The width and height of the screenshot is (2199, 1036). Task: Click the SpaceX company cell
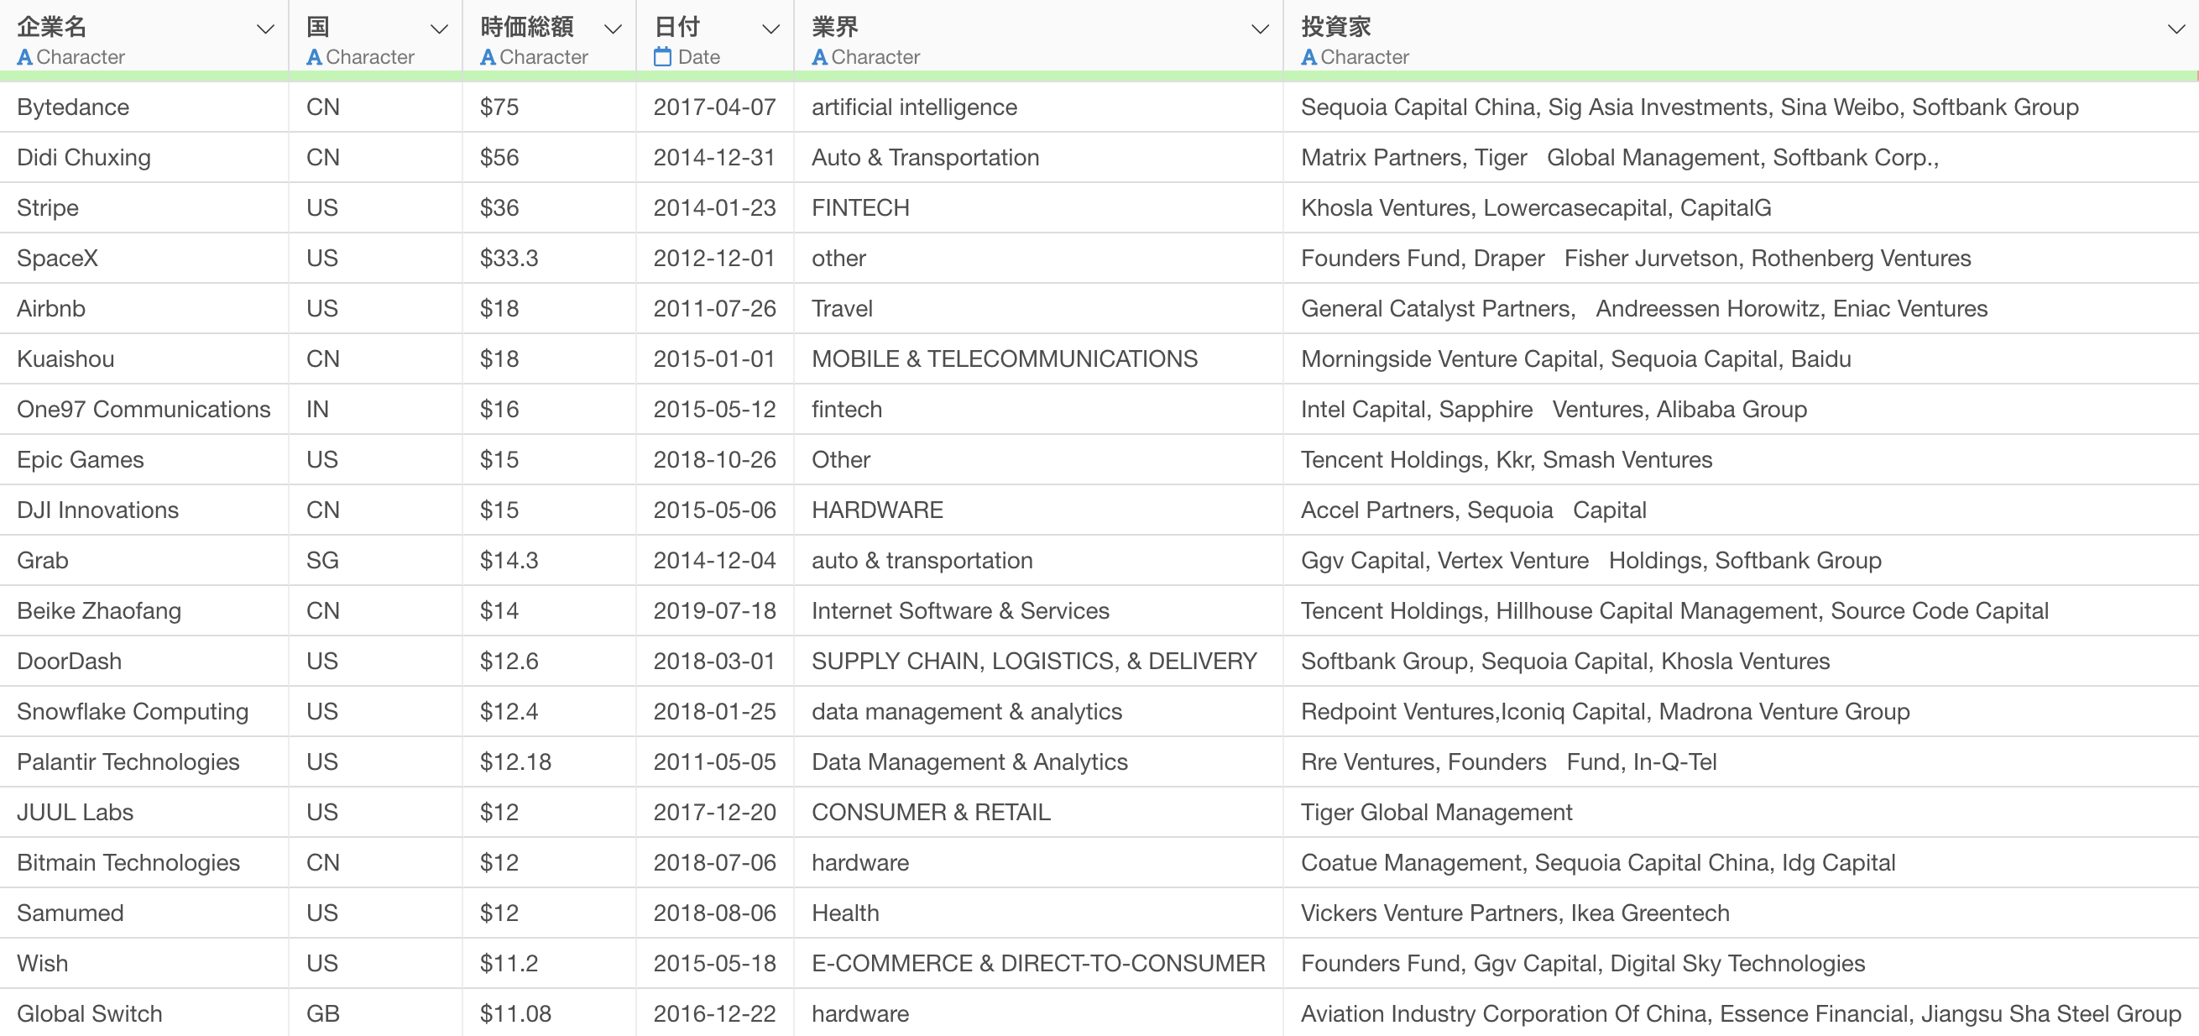[144, 258]
